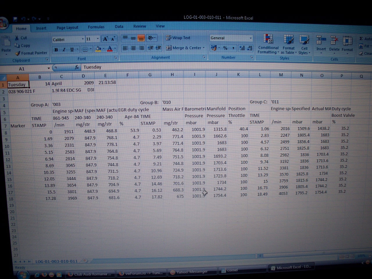Click the Increase Indent icon
The height and width of the screenshot is (279, 372).
158,48
